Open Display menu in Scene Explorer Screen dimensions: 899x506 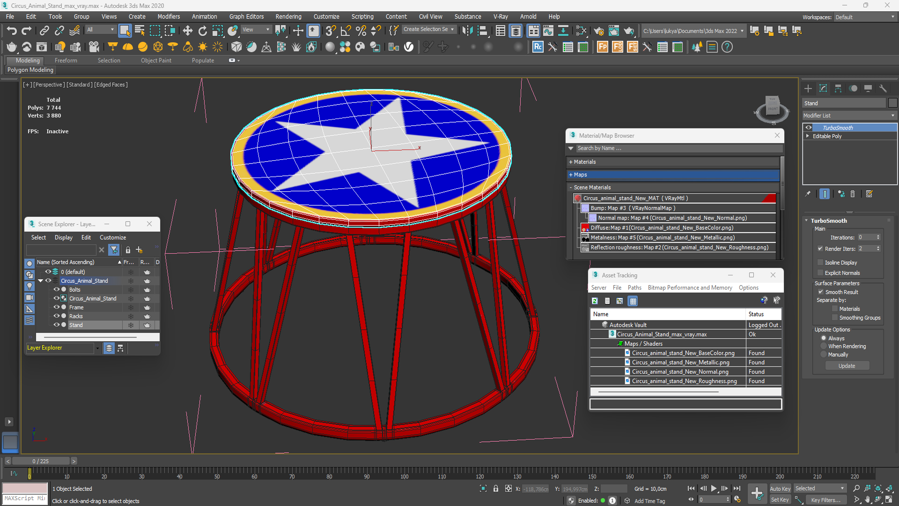coord(64,238)
